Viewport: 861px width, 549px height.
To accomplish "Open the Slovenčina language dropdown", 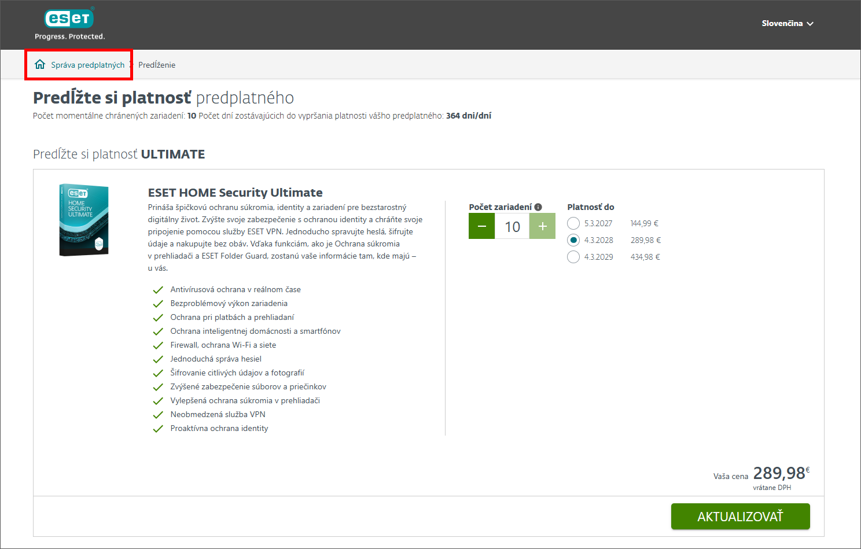I will point(788,23).
